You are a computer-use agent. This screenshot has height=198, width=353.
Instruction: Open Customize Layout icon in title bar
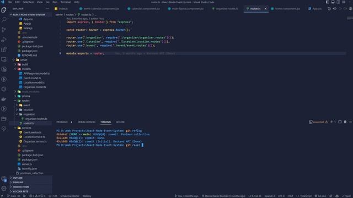[x=344, y=2]
